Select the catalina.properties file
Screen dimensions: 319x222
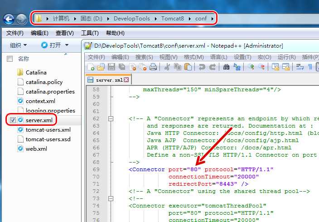click(x=46, y=92)
